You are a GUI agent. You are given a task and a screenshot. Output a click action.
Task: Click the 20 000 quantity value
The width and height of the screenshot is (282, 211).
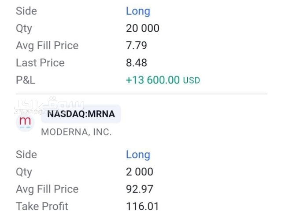pyautogui.click(x=142, y=29)
